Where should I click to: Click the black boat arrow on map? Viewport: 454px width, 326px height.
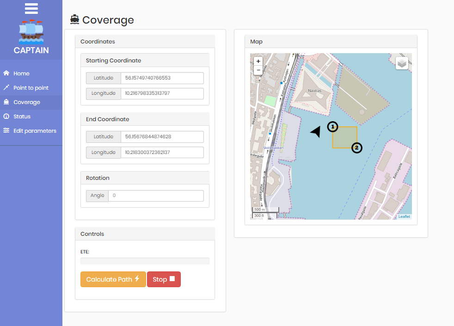(x=316, y=131)
